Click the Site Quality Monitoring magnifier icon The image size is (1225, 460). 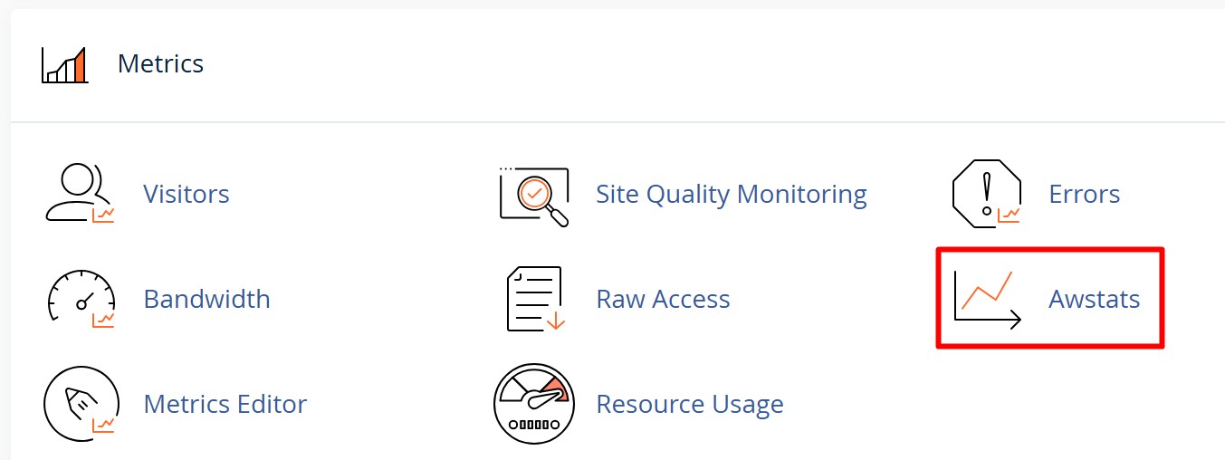pos(534,196)
